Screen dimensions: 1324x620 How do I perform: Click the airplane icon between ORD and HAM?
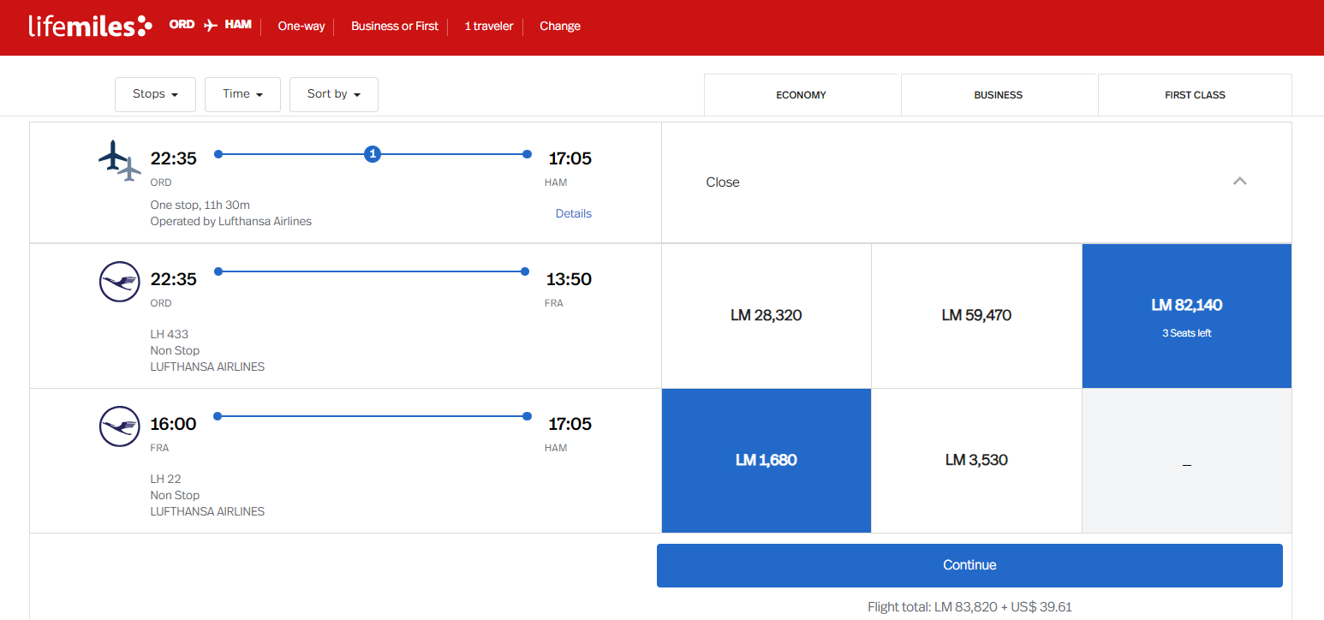click(211, 25)
